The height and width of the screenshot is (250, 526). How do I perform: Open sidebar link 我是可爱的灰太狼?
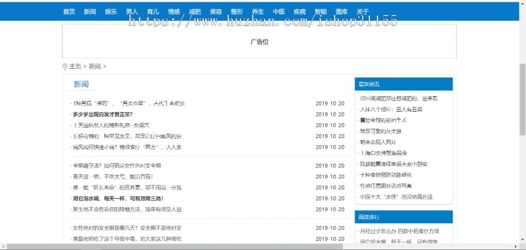pyautogui.click(x=380, y=131)
